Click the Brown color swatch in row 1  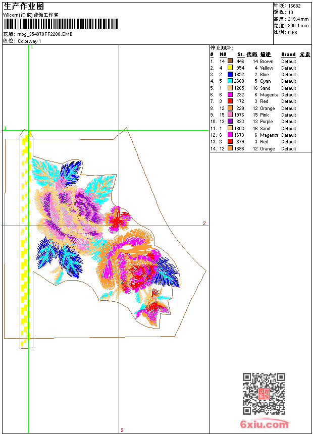tap(230, 61)
